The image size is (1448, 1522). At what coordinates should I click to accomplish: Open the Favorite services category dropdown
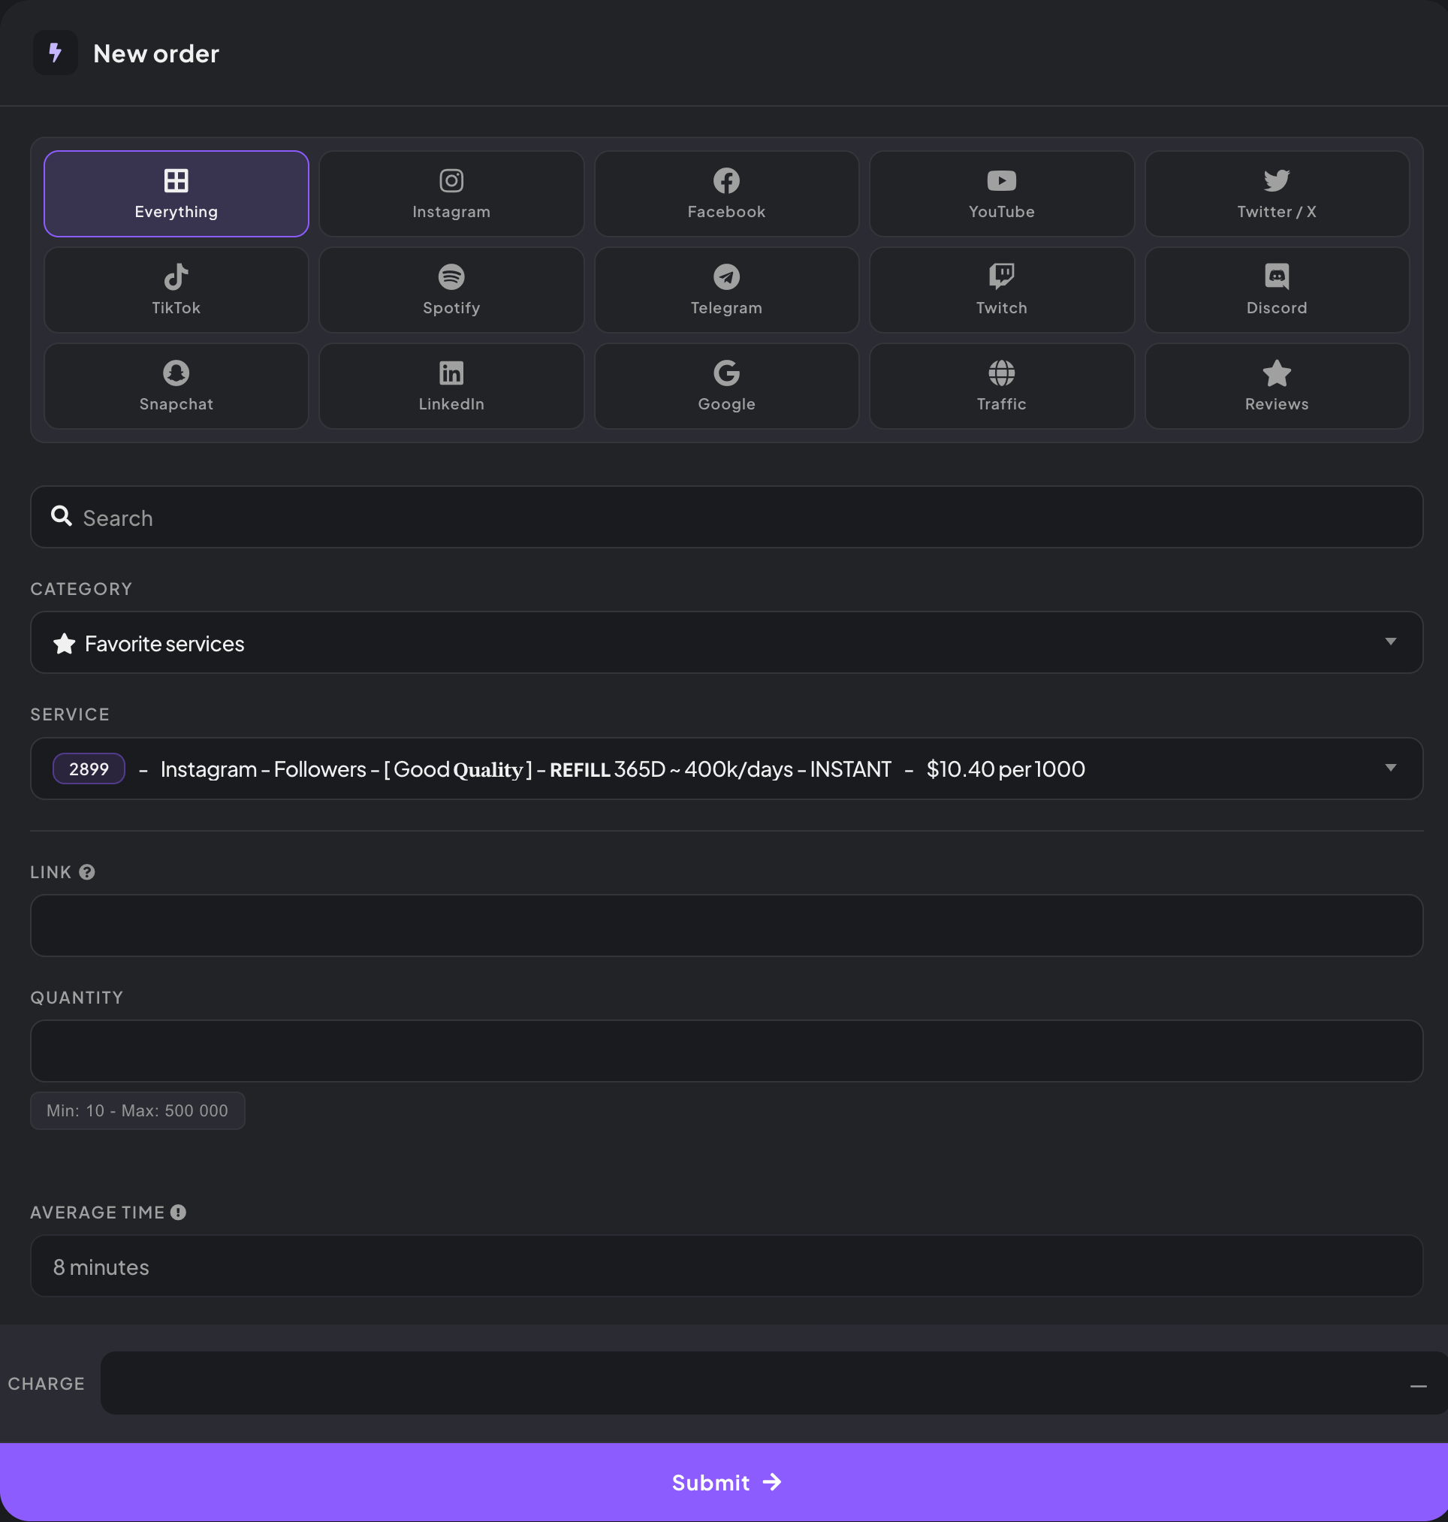724,642
